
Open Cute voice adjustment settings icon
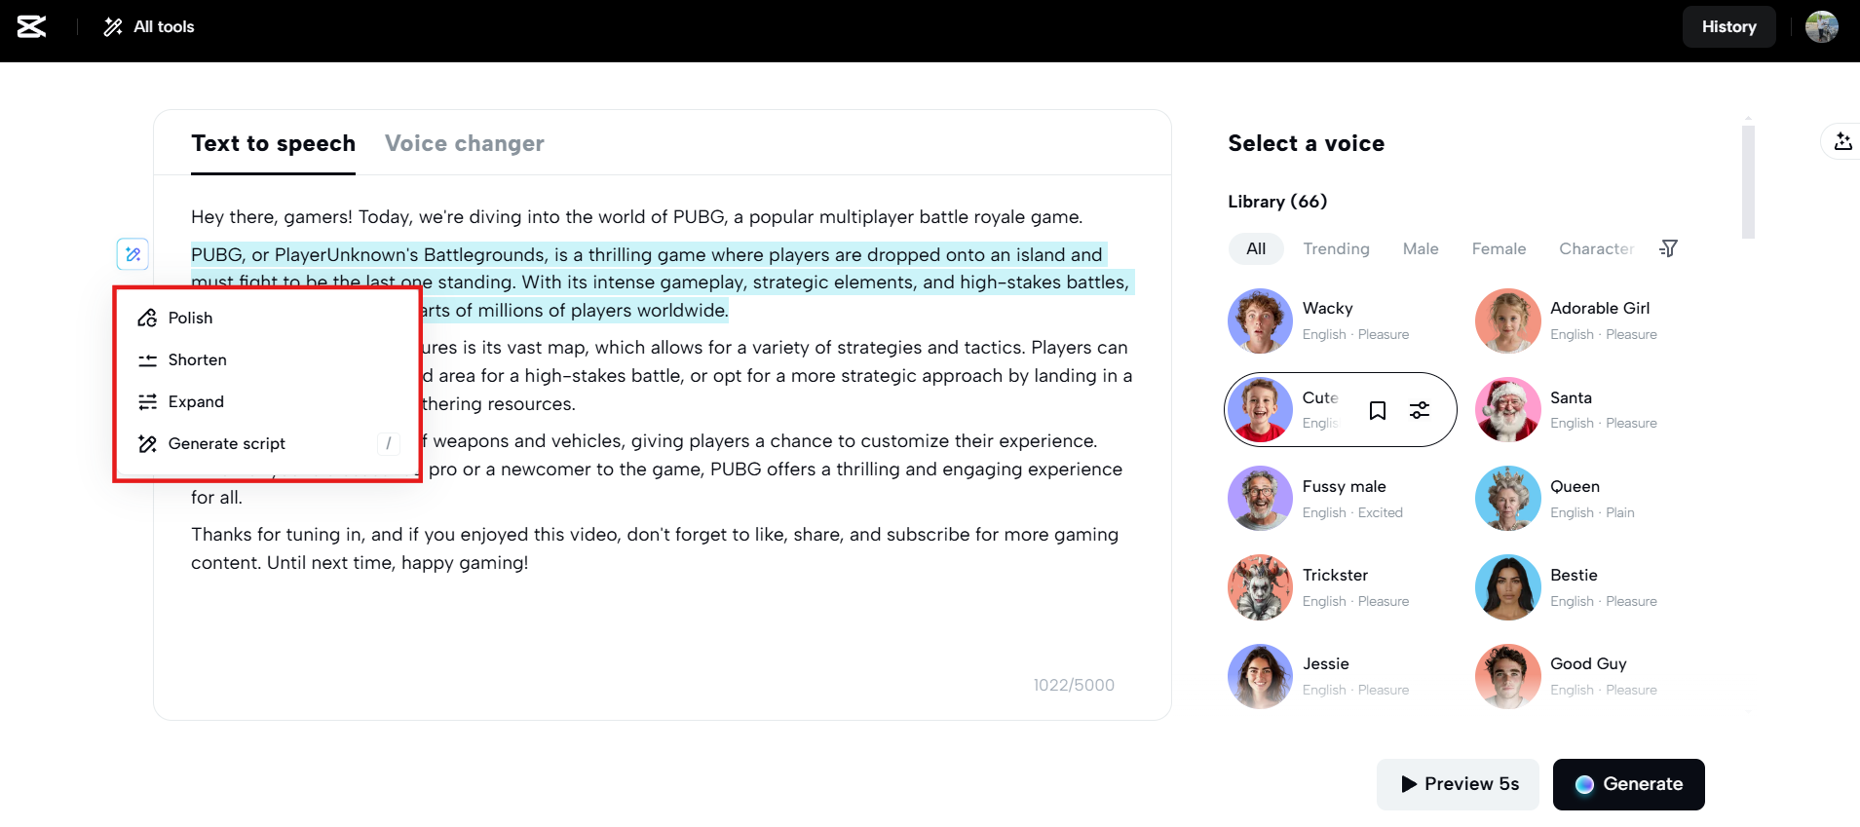click(x=1420, y=410)
